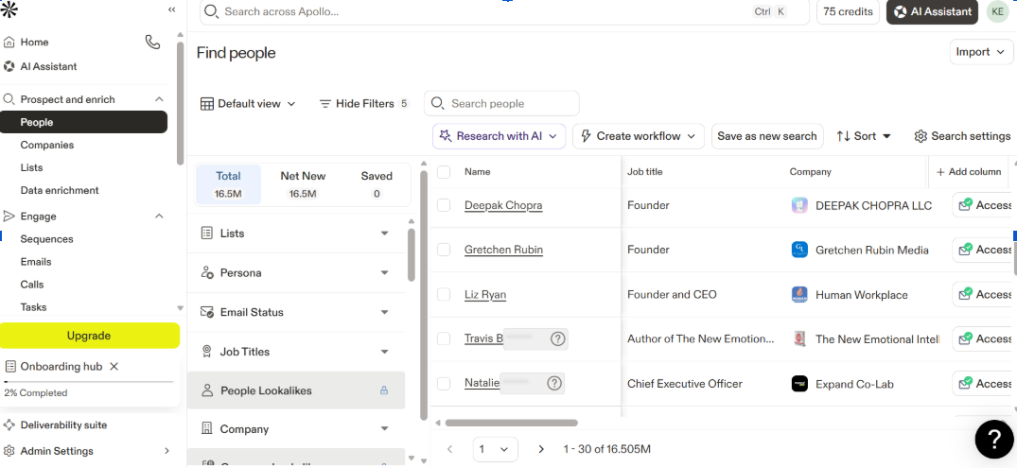Open the help question mark bubble
The width and height of the screenshot is (1017, 468).
tap(994, 439)
